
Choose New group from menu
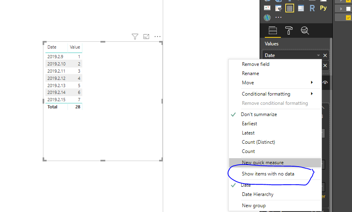click(x=254, y=206)
